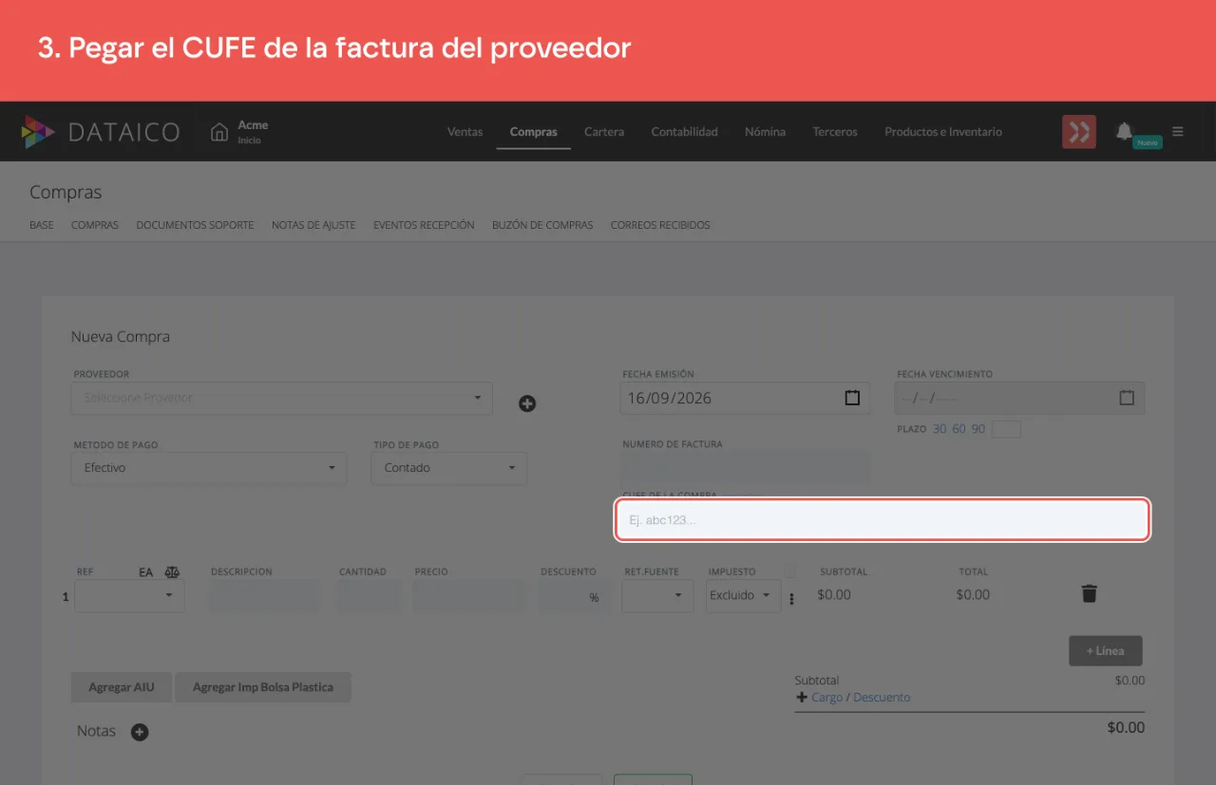Click the balance scale icon

coord(172,572)
